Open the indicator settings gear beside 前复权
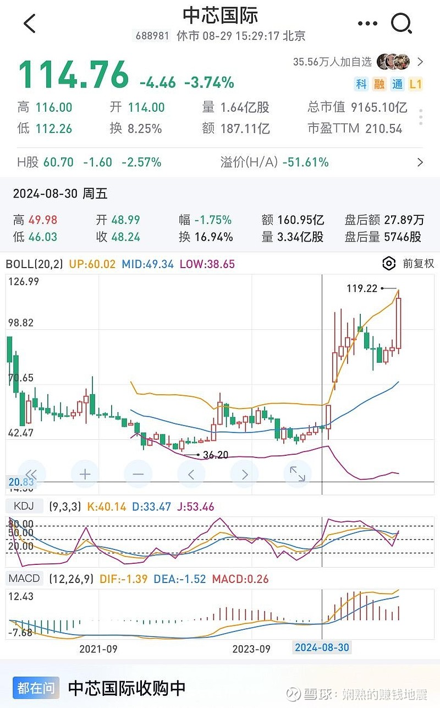Screen dimensions: 440x708 click(x=388, y=264)
